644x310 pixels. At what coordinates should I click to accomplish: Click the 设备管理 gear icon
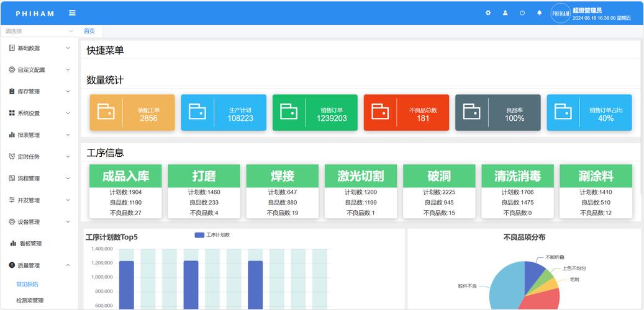point(12,222)
